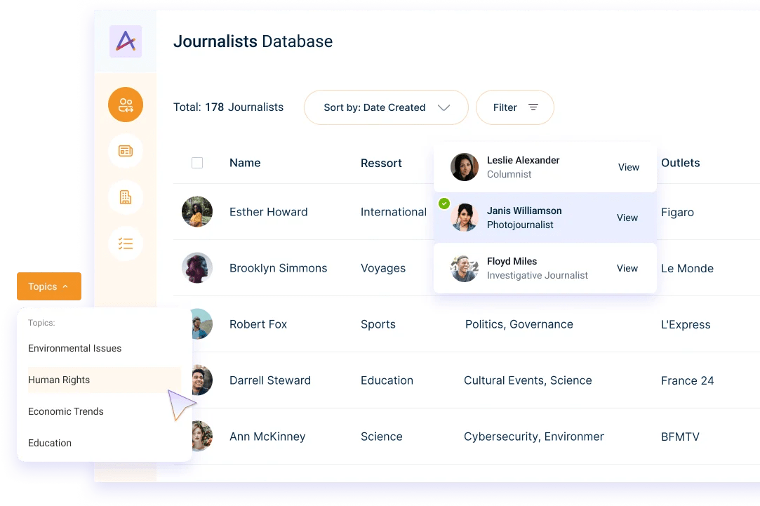This screenshot has height=506, width=760.
Task: Collapse the Topics dropdown button
Action: pyautogui.click(x=49, y=286)
